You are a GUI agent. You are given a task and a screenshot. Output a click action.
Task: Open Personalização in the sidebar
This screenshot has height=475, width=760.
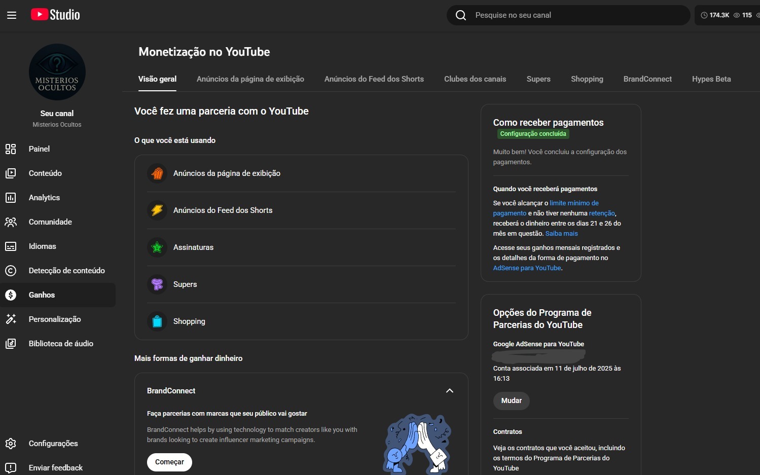tap(55, 319)
